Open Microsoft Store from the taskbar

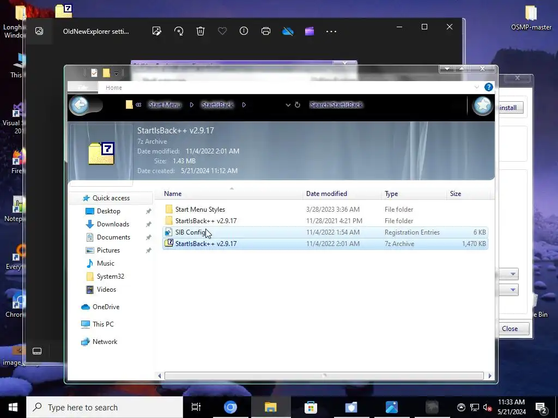(311, 407)
